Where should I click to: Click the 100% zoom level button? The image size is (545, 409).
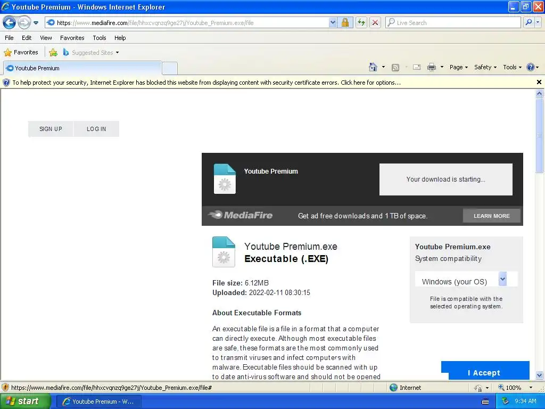[510, 388]
